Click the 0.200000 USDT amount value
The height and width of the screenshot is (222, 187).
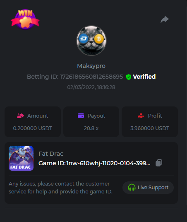[33, 128]
